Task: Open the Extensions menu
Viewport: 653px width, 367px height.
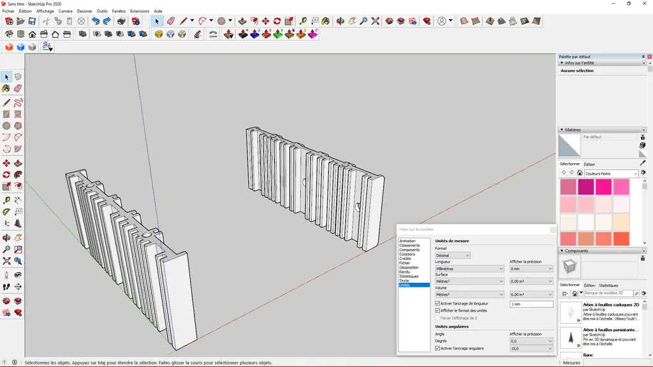Action: click(x=139, y=11)
